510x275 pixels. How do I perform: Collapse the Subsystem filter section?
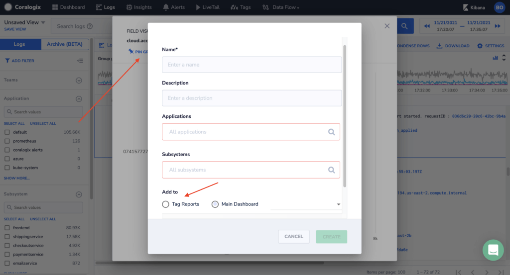click(79, 194)
